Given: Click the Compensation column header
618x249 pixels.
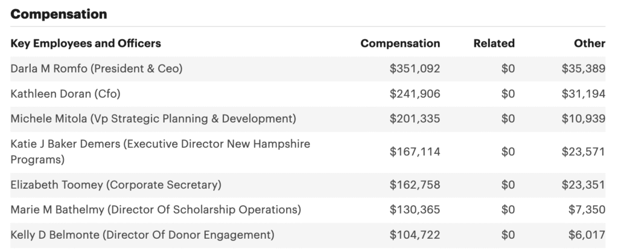Looking at the screenshot, I should tap(400, 43).
